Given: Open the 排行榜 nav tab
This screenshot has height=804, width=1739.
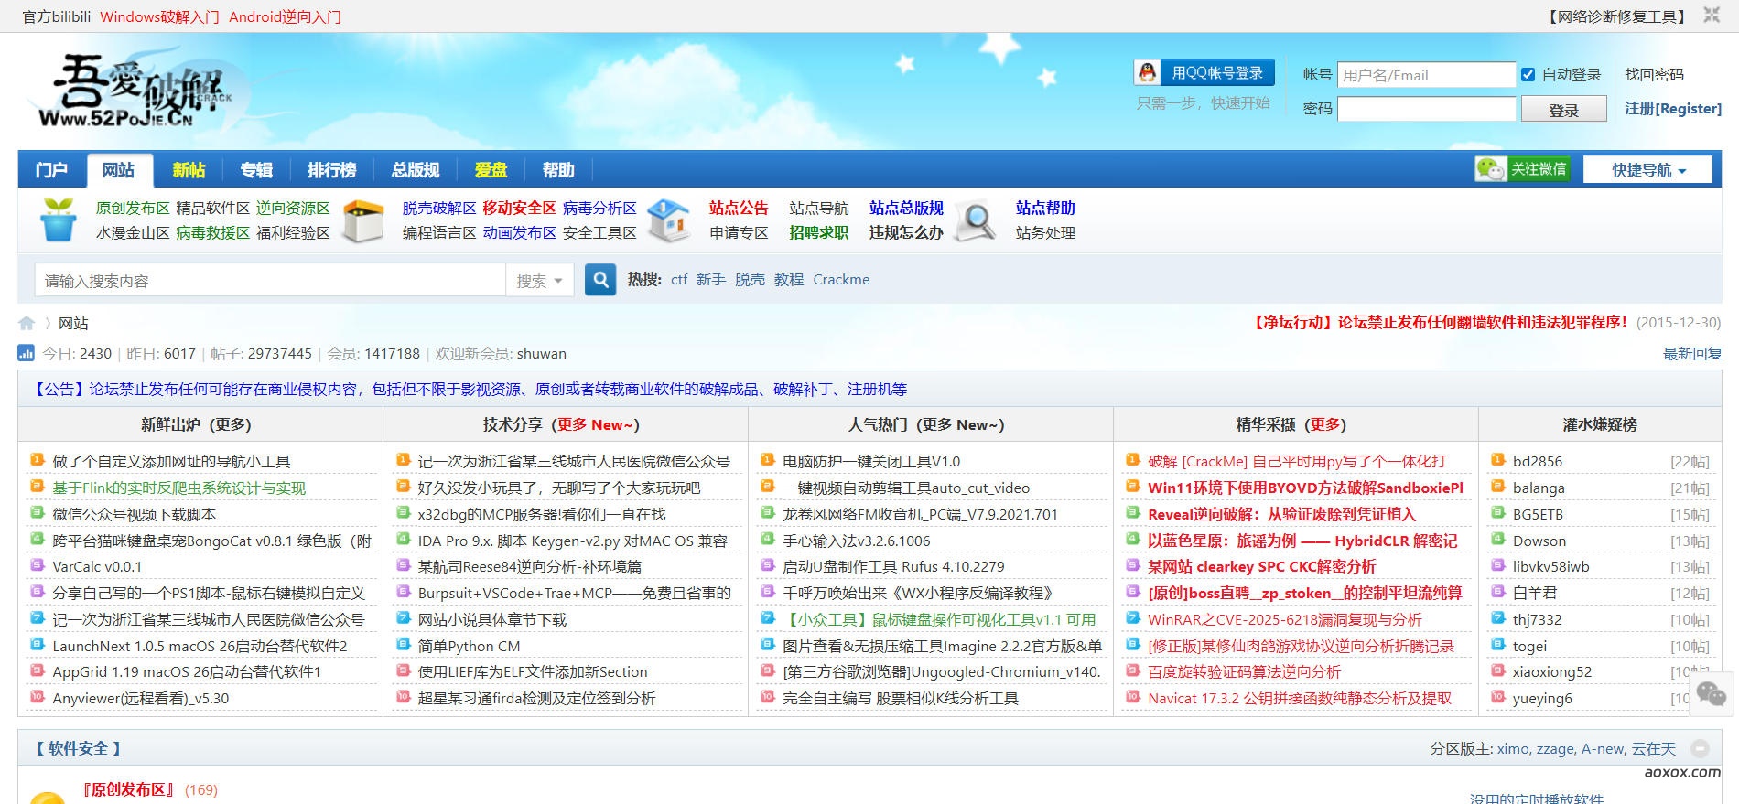Looking at the screenshot, I should pos(331,170).
